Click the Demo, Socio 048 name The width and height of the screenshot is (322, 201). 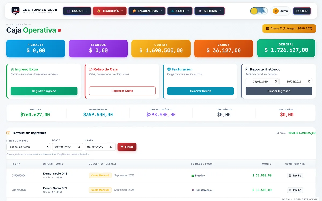(55, 174)
